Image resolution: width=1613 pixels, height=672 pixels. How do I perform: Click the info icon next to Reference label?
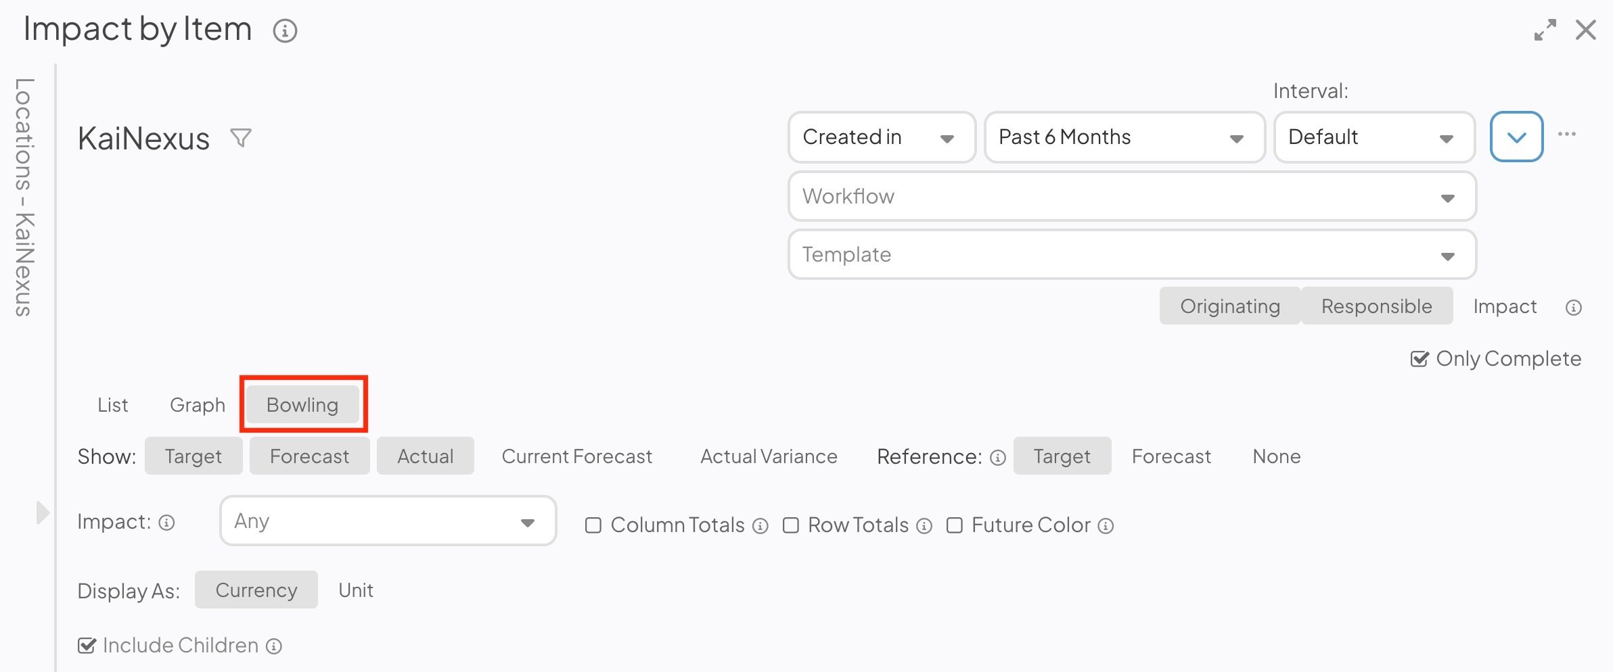[x=998, y=458]
